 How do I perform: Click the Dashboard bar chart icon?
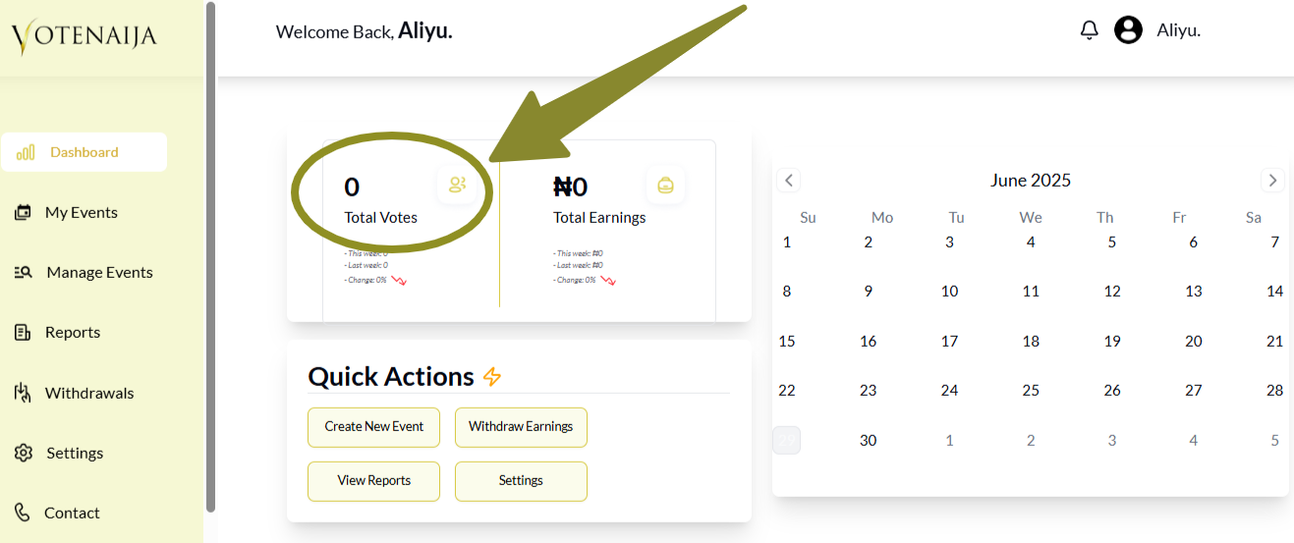(x=27, y=152)
